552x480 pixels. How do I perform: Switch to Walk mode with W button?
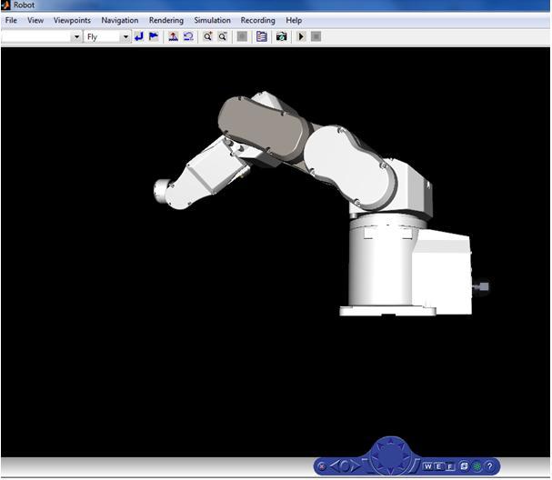pos(427,466)
